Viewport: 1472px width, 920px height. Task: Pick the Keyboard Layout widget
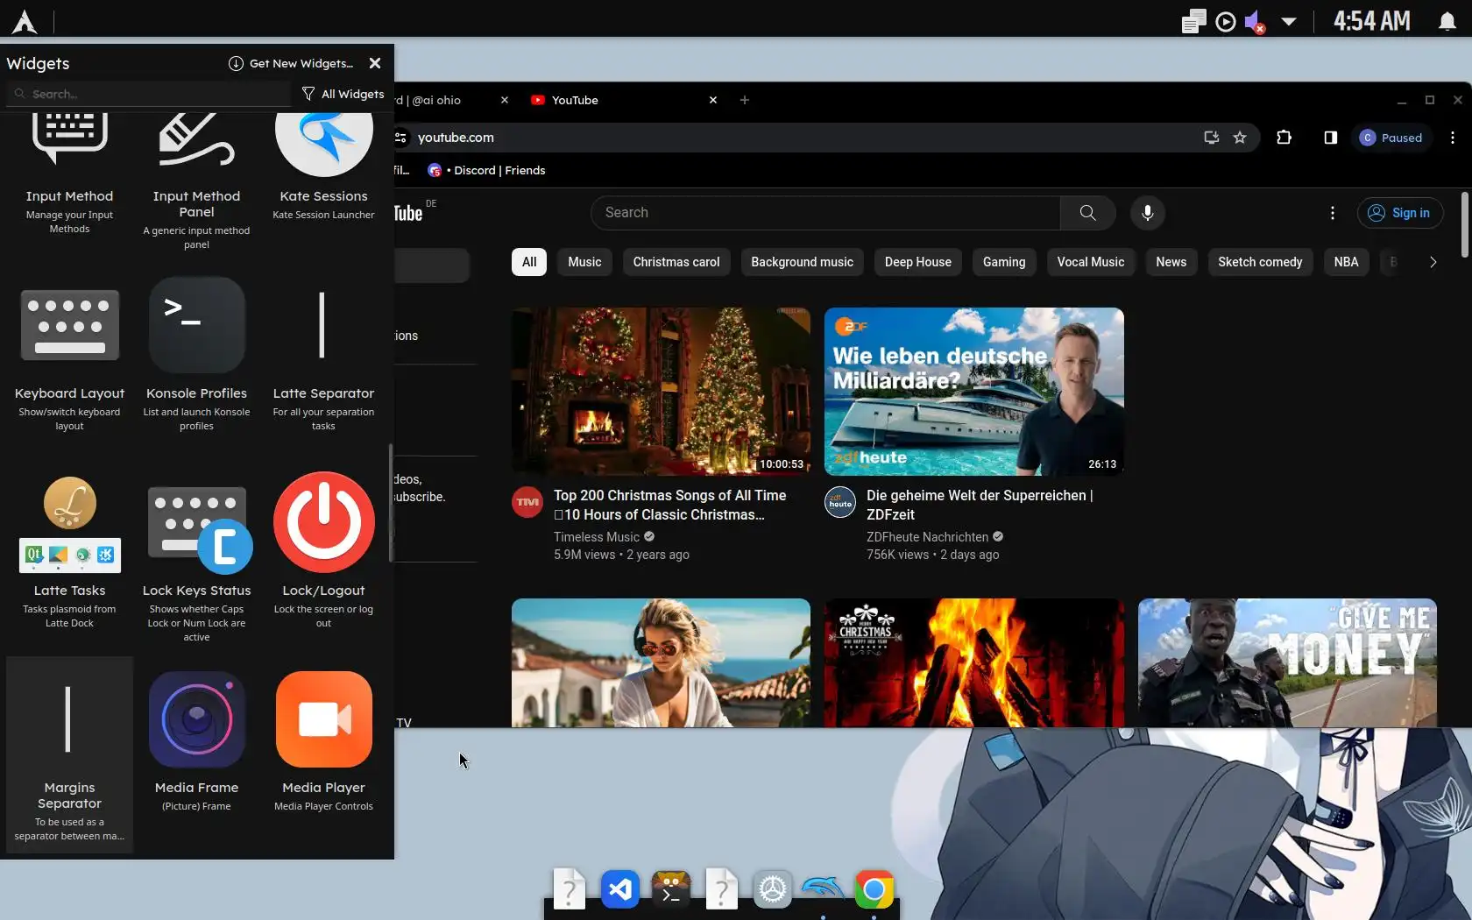pyautogui.click(x=69, y=359)
